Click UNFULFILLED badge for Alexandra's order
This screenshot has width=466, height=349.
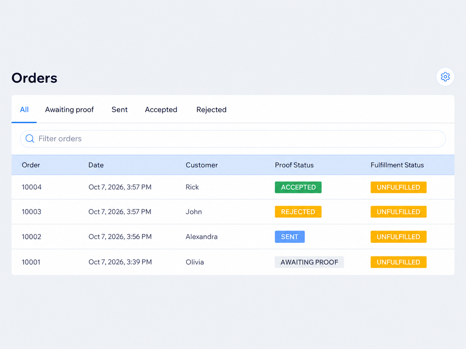click(x=398, y=237)
